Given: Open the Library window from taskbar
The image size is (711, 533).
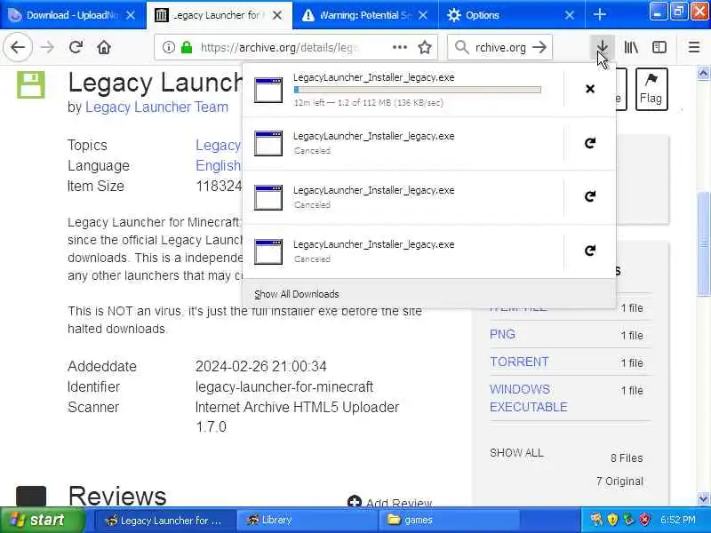Looking at the screenshot, I should pos(308,520).
